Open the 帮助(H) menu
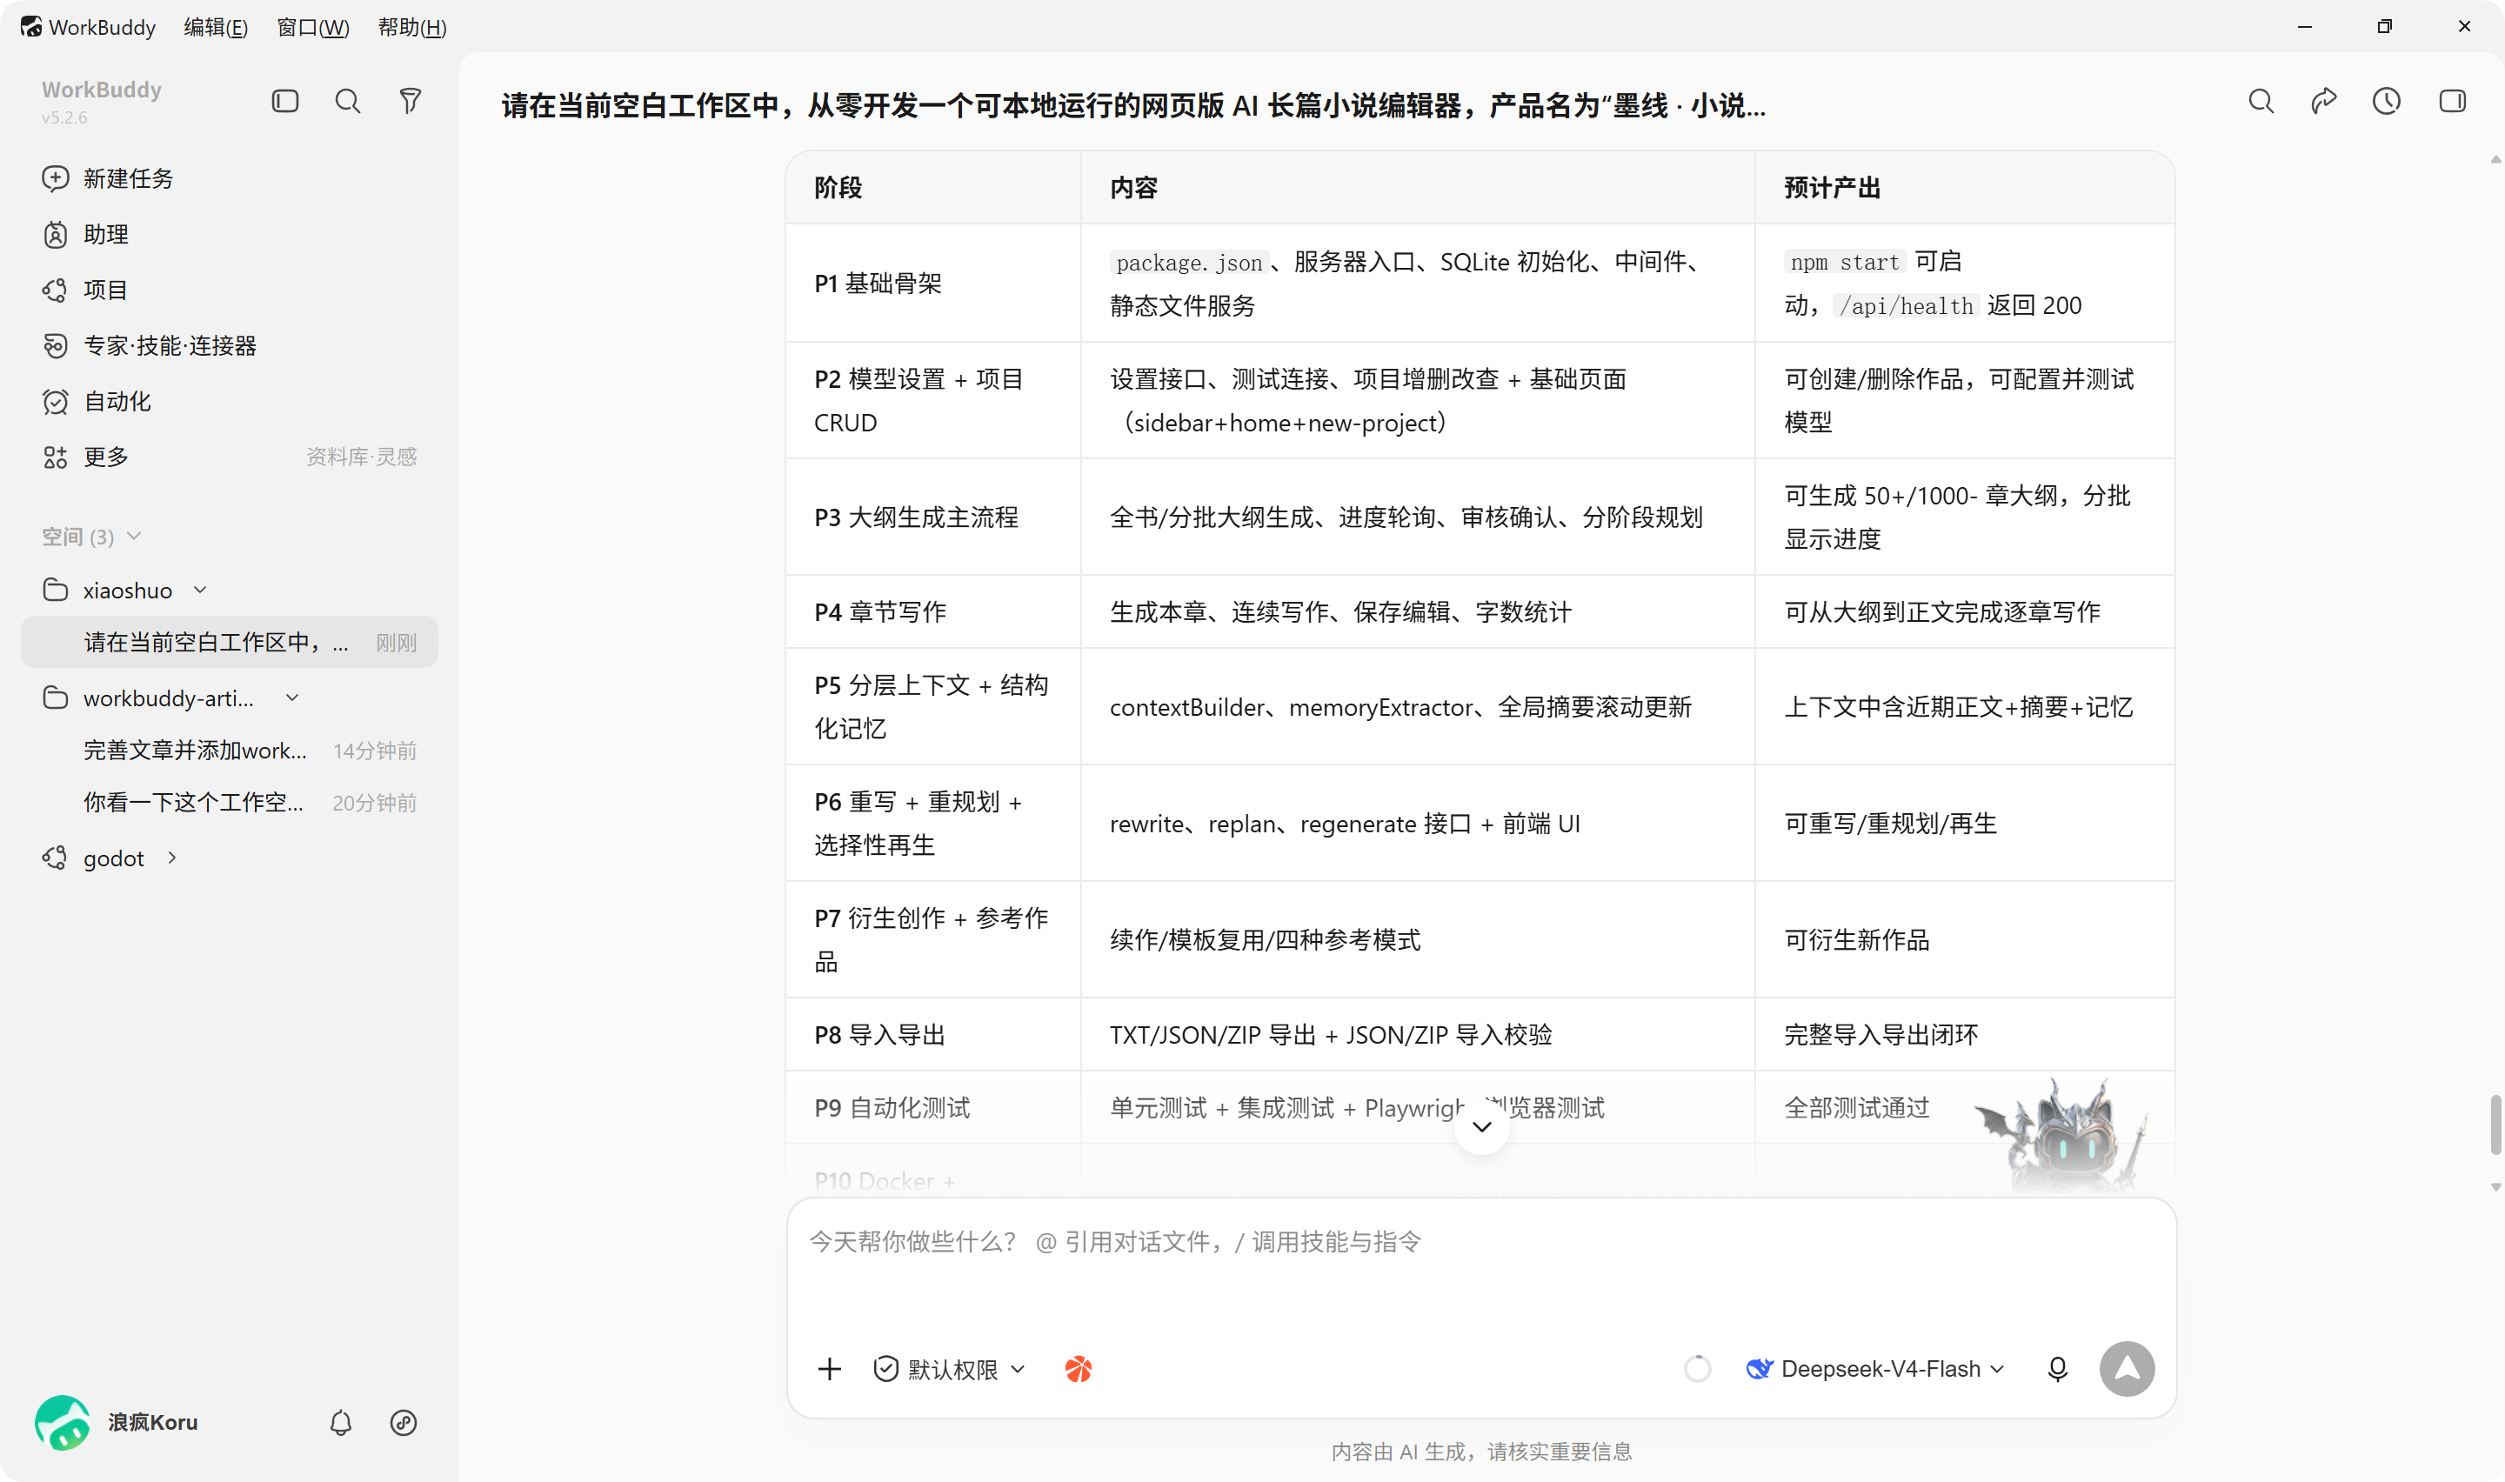 412,27
